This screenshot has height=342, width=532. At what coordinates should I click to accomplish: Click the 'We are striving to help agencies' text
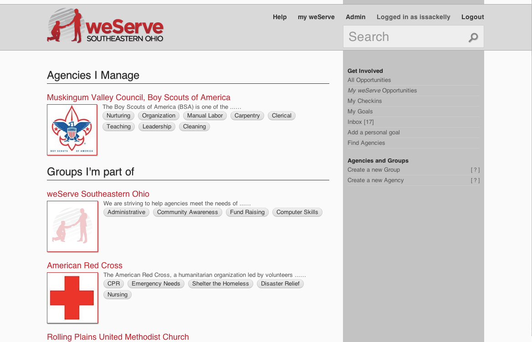(177, 204)
